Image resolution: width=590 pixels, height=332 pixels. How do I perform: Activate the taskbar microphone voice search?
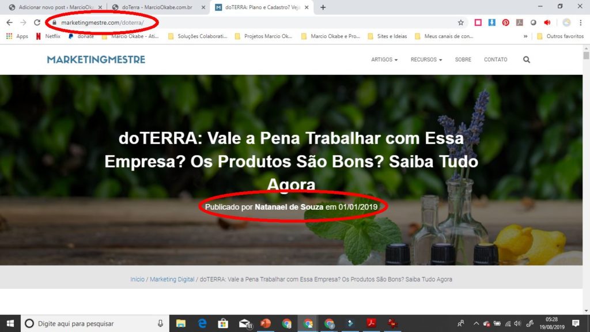pos(160,323)
